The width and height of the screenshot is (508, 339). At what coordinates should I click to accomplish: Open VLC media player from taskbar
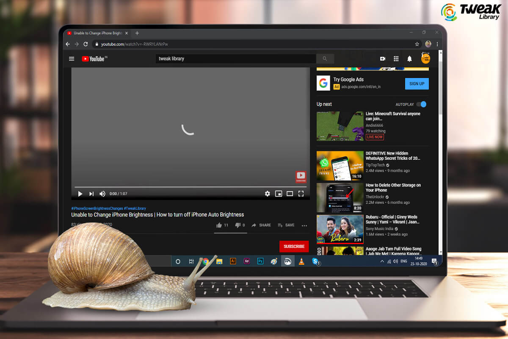[x=301, y=261]
